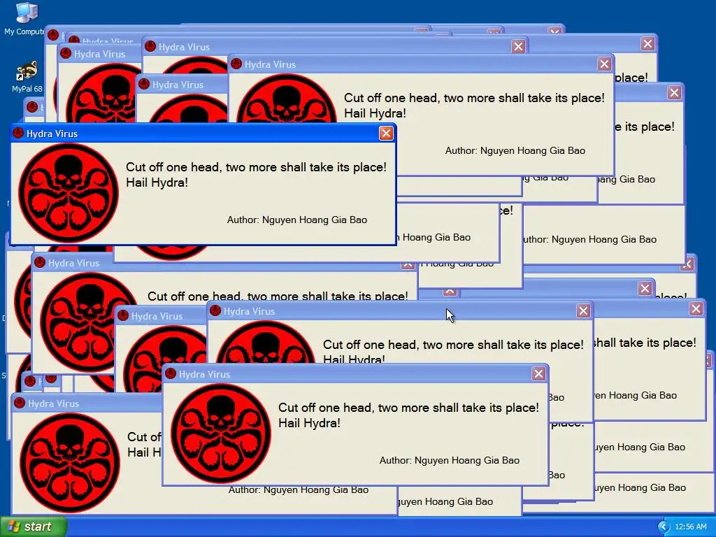
Task: Close the Hydra window whose title bar holds the cursor
Action: tap(583, 311)
